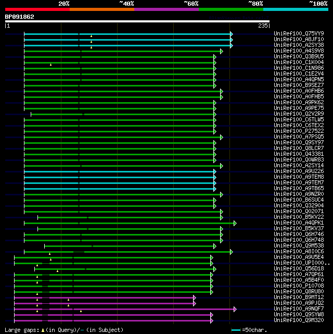Screen dimensions: 333x334
Task: Select the UniRef100_A5B4F0 label
Action: pos(299,280)
